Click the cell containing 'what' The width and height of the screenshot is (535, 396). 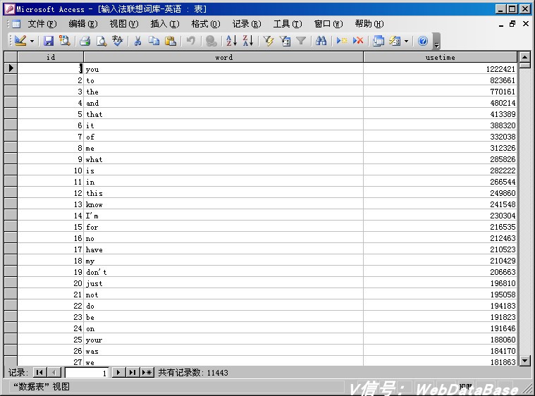pos(223,159)
